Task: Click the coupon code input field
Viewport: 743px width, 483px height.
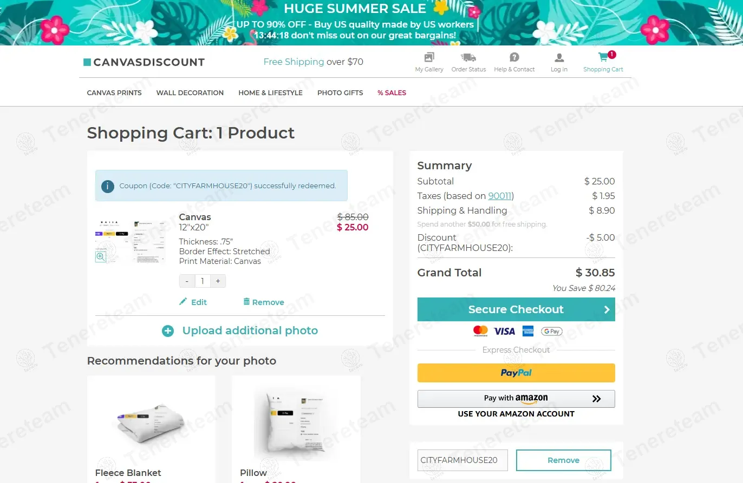Action: point(462,460)
